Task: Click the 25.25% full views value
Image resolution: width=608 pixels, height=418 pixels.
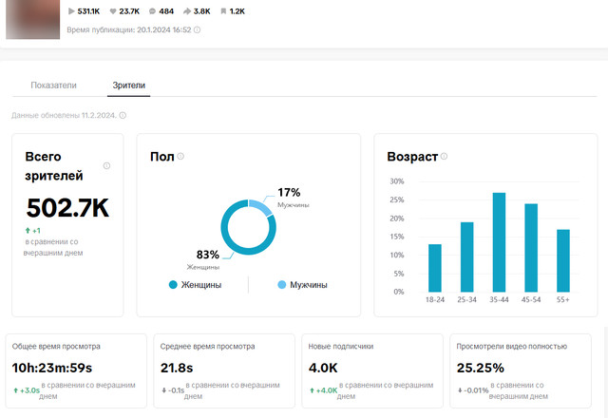Action: 480,368
